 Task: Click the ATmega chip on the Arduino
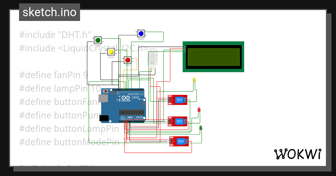132,113
